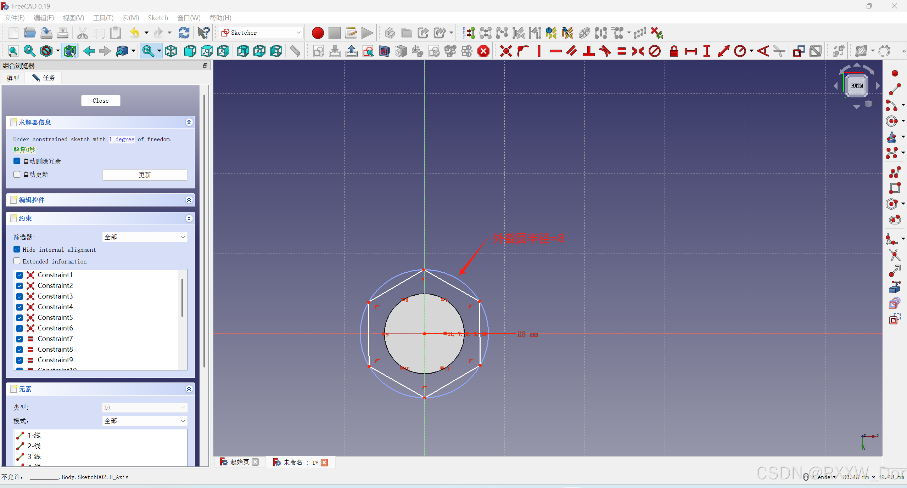Start macro recording with the red record icon
Viewport: 907px width, 488px height.
(317, 33)
